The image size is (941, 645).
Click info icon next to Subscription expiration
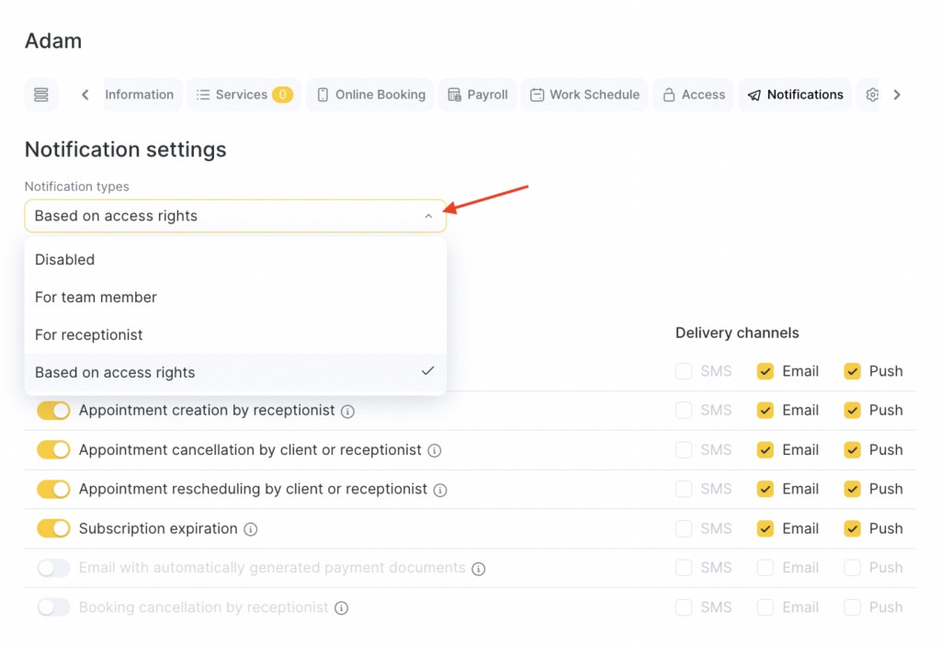tap(251, 529)
